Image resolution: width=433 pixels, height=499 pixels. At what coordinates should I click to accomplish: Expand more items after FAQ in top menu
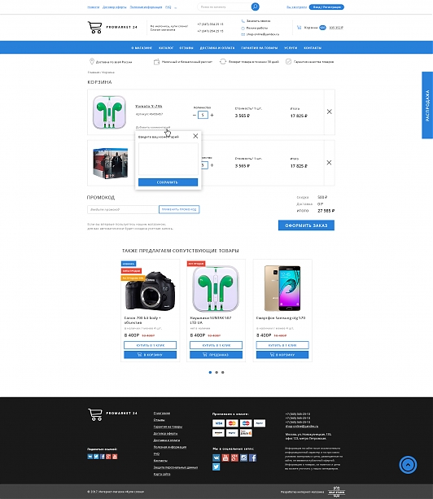click(x=176, y=7)
